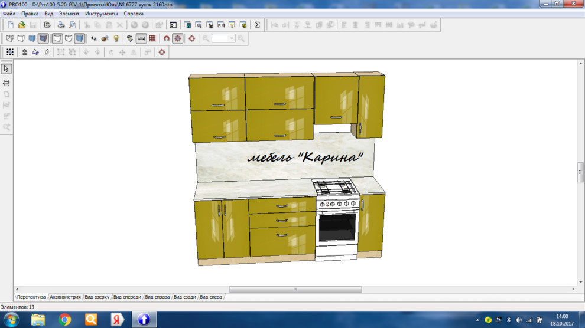This screenshot has width=585, height=328.
Task: Click the New project icon
Action: pos(10,25)
